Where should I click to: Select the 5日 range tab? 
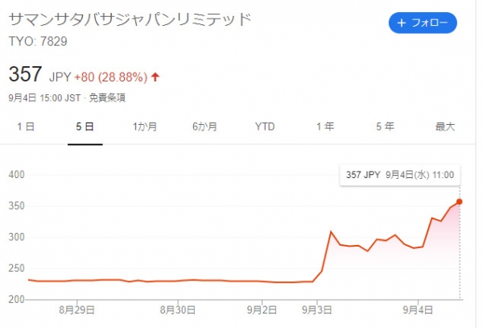pos(85,127)
